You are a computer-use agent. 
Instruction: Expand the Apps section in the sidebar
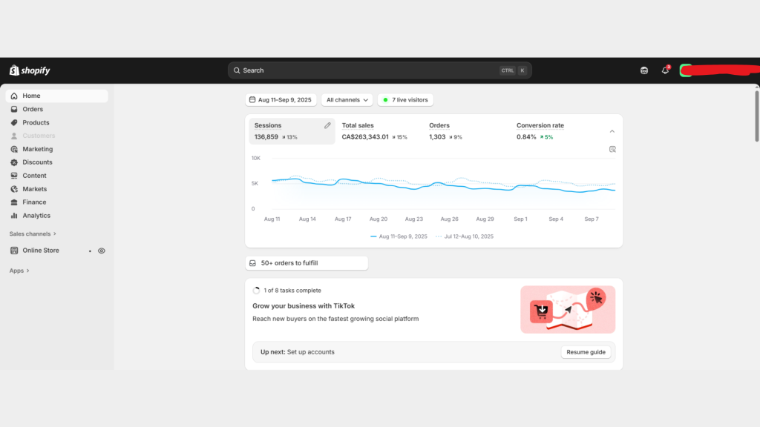coord(19,271)
